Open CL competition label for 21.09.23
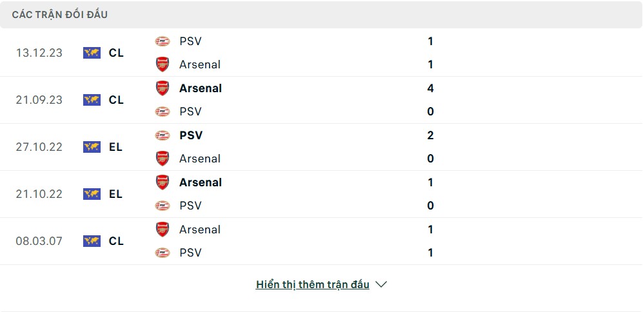Screen dimensions: 643x312 pos(116,100)
